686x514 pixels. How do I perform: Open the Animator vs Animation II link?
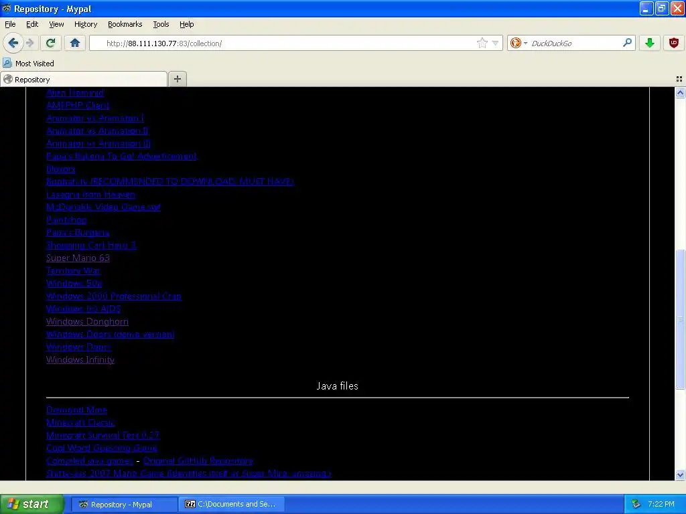[x=97, y=131]
